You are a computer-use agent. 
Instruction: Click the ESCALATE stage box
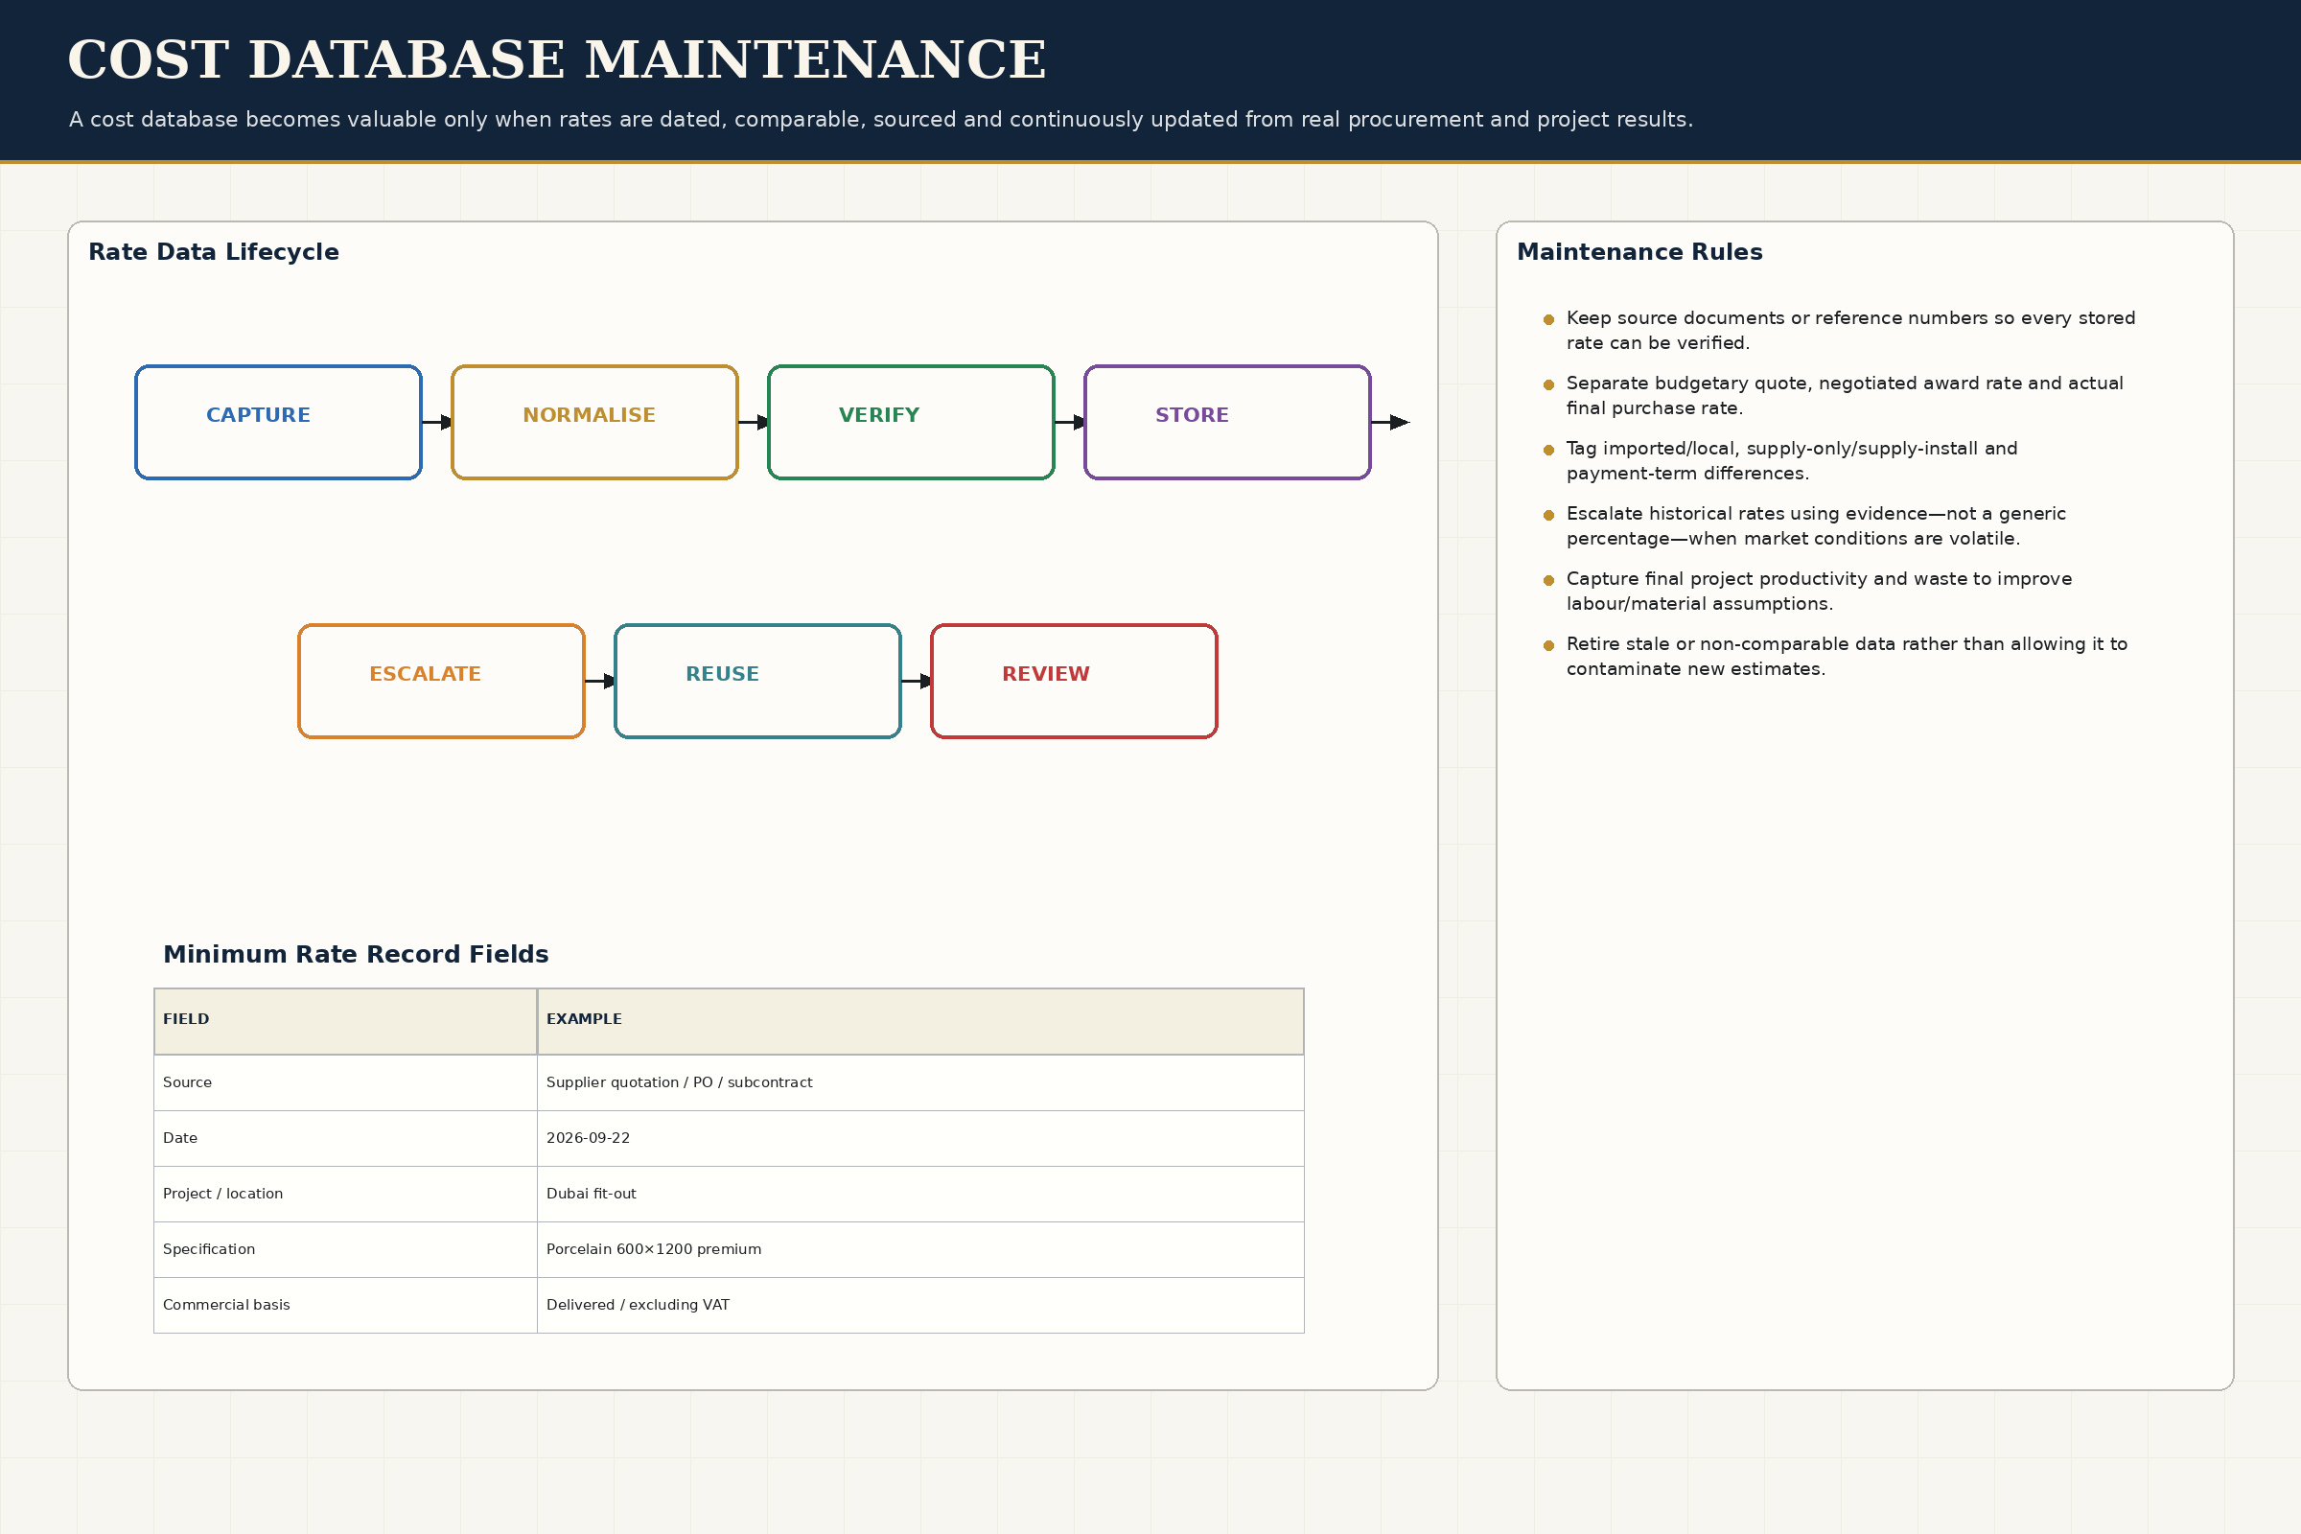pos(441,681)
